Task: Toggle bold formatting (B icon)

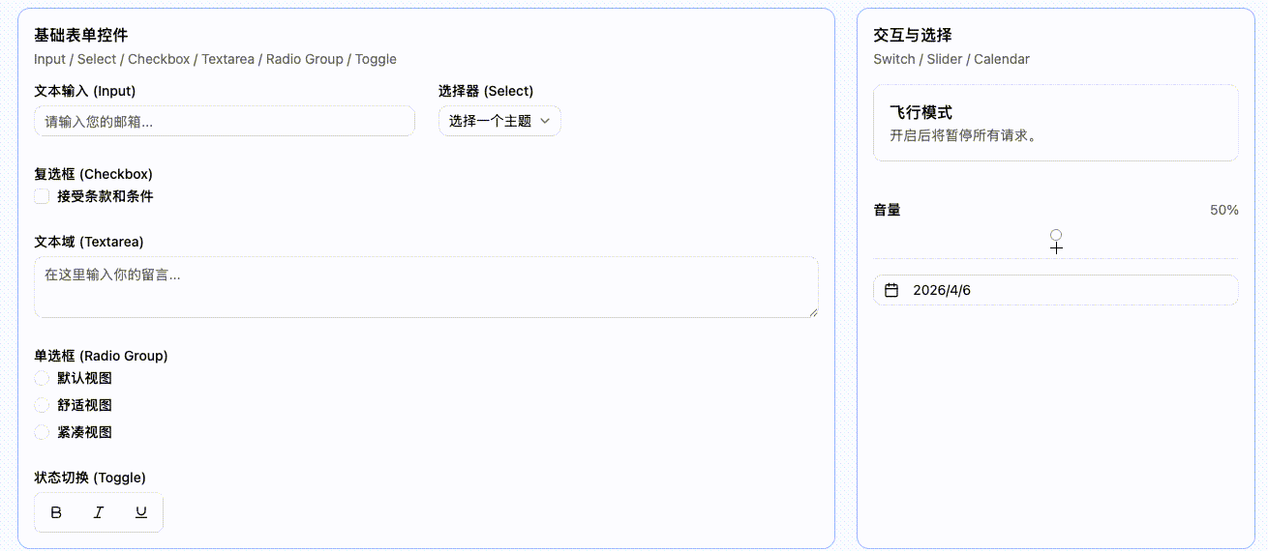Action: 56,512
